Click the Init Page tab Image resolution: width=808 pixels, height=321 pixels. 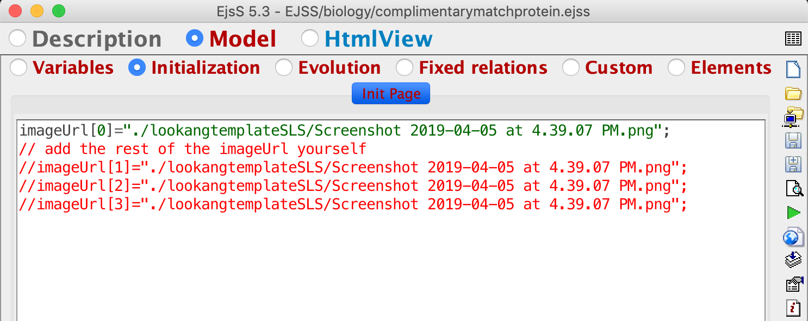(391, 93)
